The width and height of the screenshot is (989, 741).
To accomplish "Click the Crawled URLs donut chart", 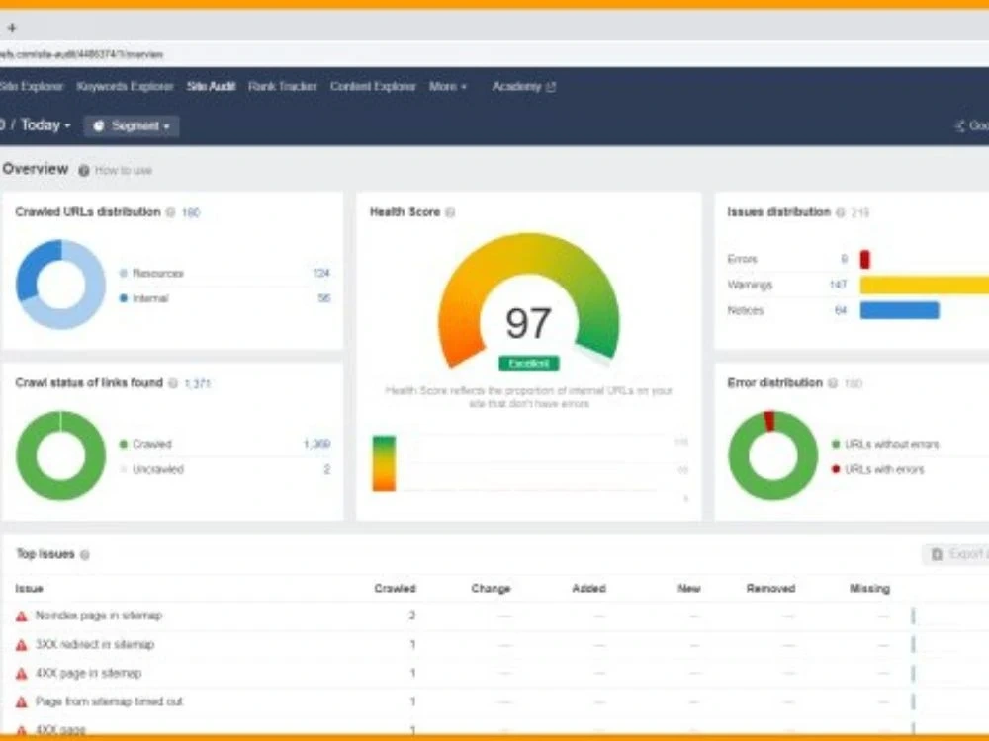I will 60,285.
